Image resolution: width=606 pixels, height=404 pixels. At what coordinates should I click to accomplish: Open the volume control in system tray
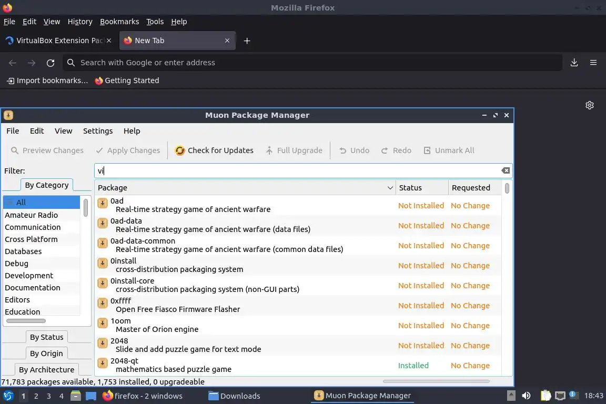coord(526,396)
